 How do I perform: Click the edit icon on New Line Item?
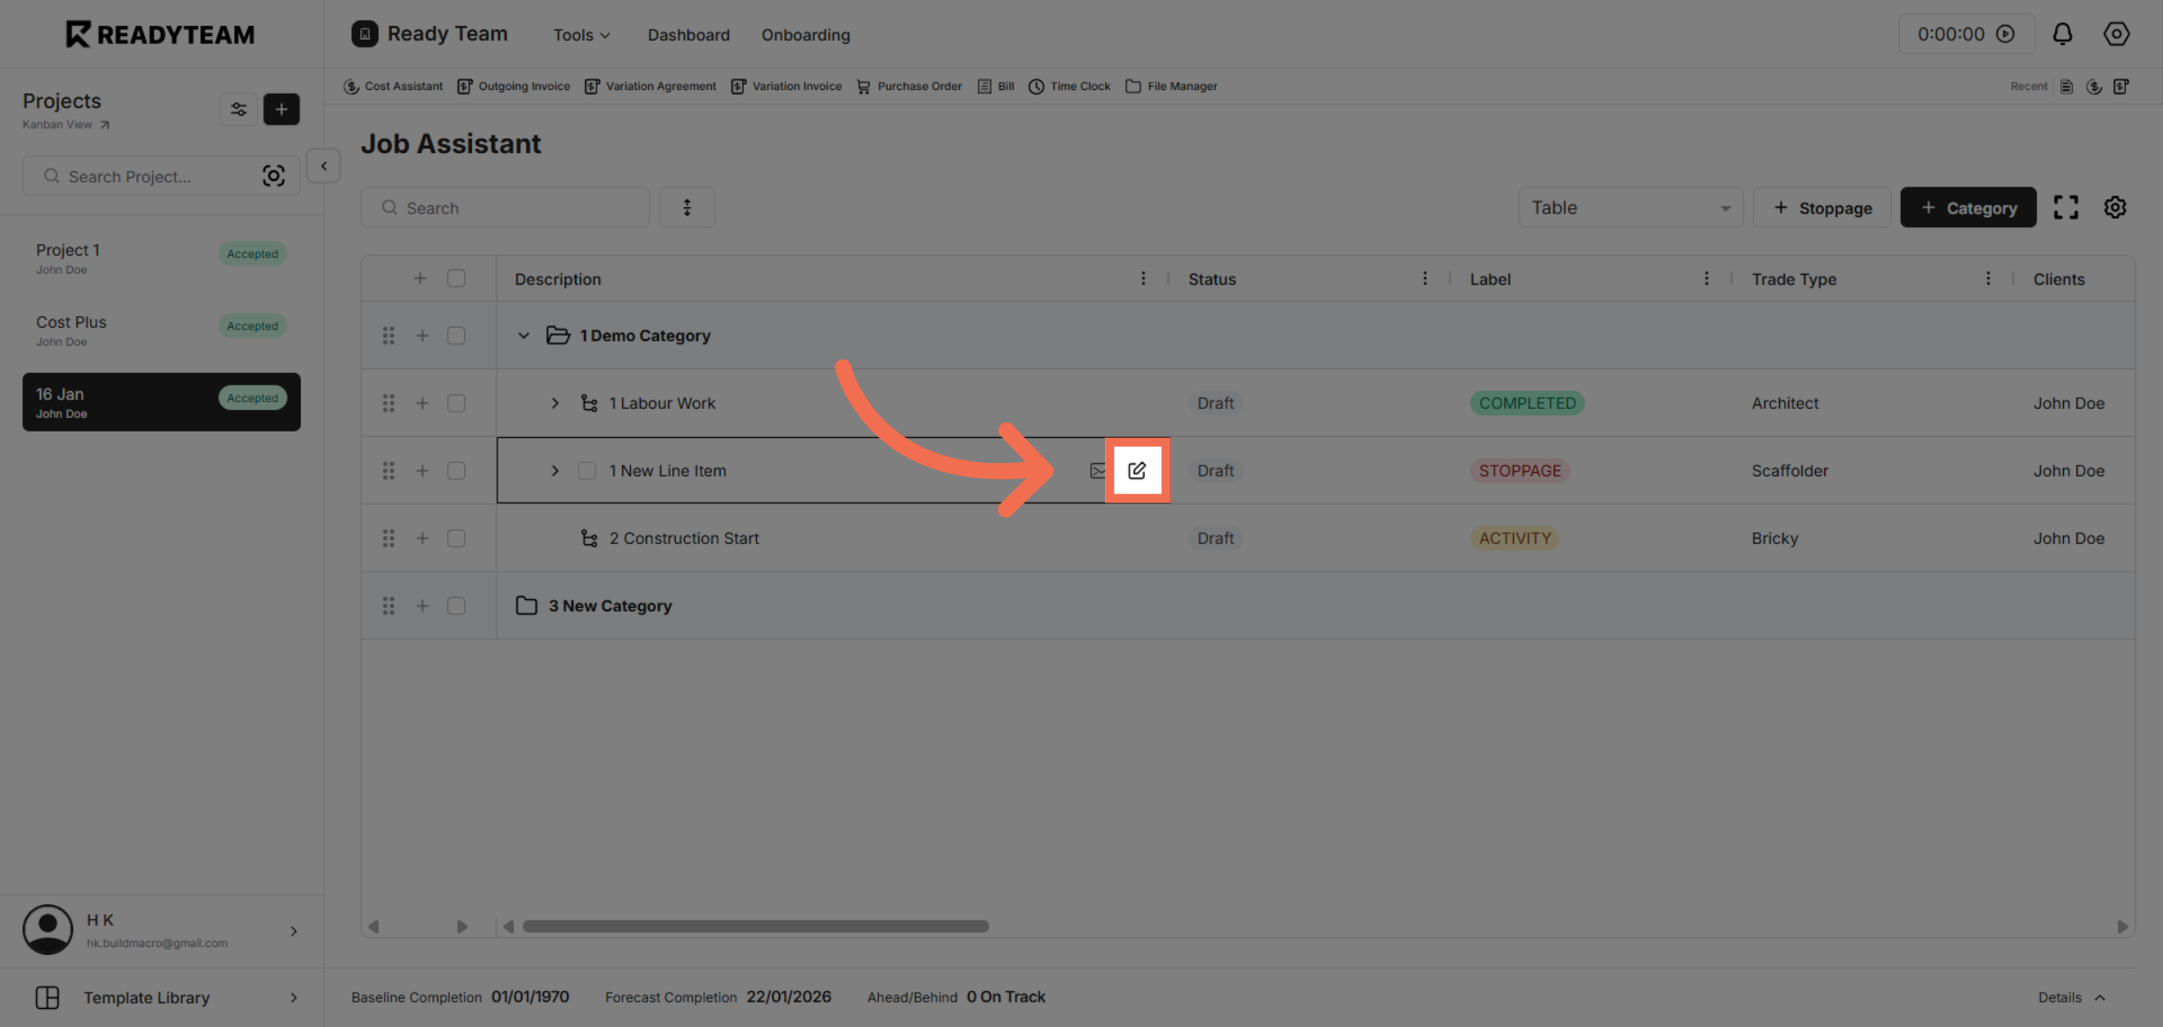pos(1137,469)
